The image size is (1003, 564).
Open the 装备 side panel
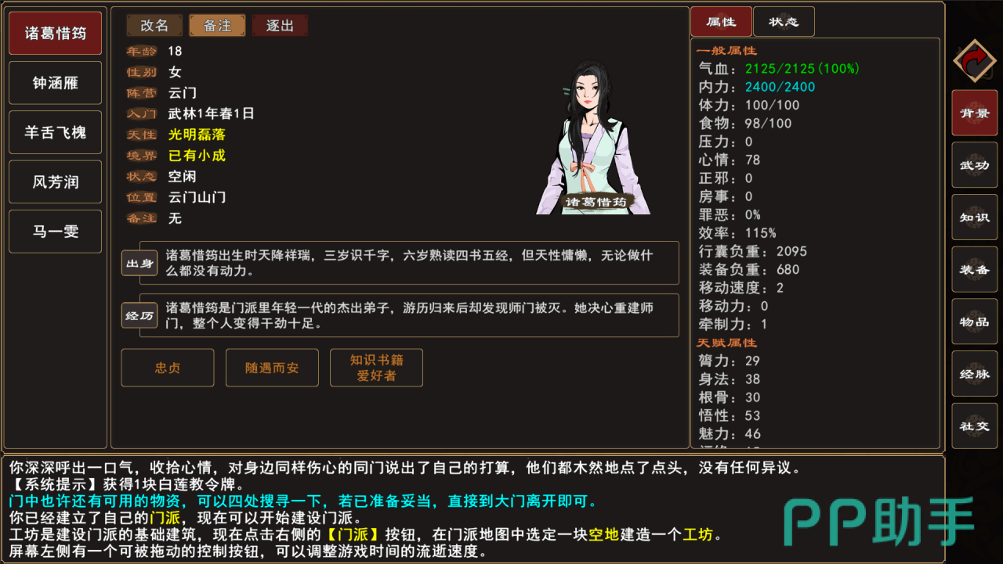click(975, 269)
